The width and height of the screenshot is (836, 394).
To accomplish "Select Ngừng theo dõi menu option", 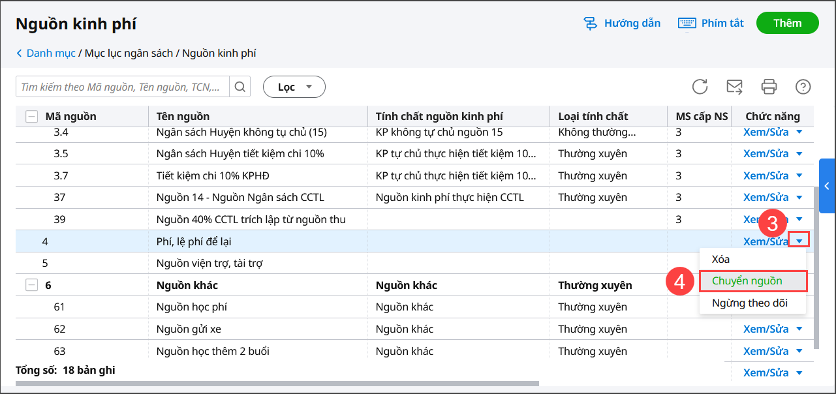I will 749,303.
